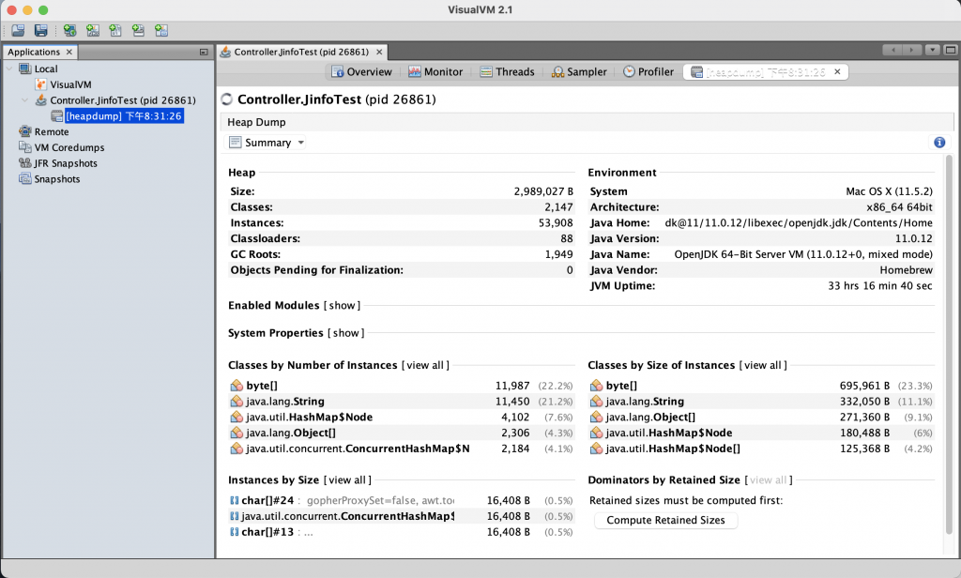Switch to the Monitor tab
The height and width of the screenshot is (578, 961).
point(435,71)
